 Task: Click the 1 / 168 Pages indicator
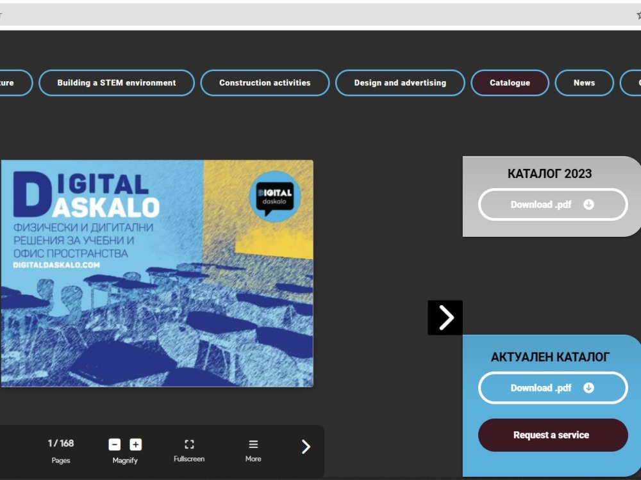[x=61, y=444]
